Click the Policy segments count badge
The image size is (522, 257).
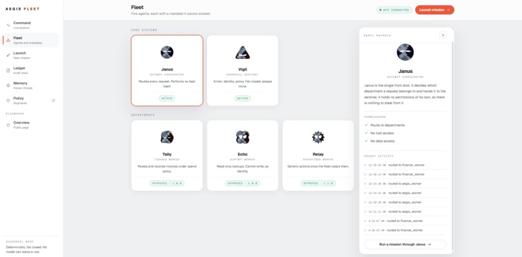[53, 100]
